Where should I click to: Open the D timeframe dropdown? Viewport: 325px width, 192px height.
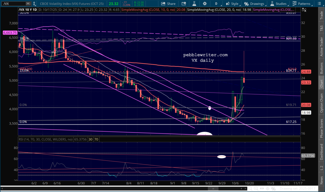(216, 4)
